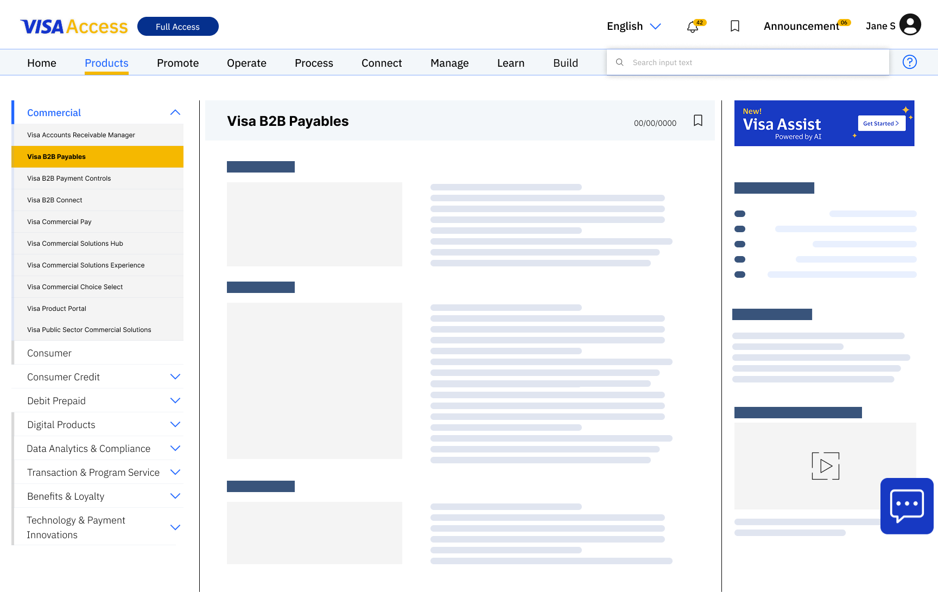This screenshot has height=606, width=938.
Task: Expand the Digital Products section
Action: tap(175, 424)
